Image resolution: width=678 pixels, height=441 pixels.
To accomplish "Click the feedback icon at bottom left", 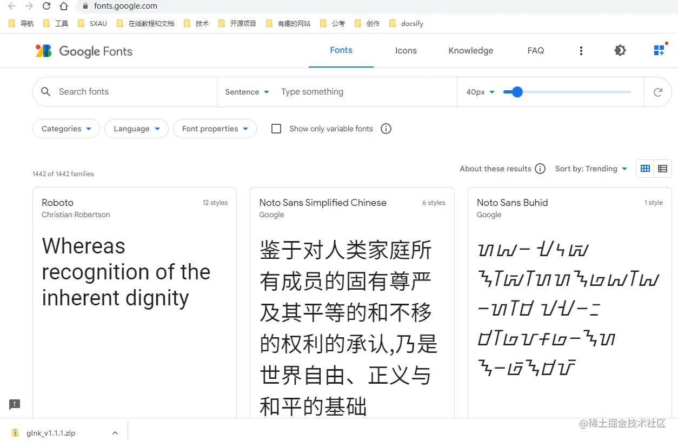I will pyautogui.click(x=15, y=404).
